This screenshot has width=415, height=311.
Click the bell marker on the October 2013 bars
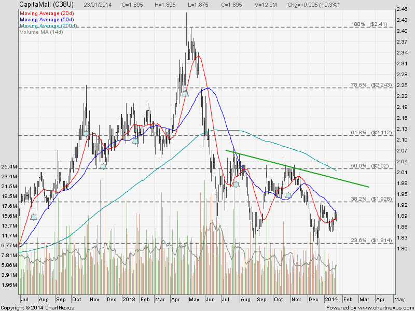click(288, 195)
